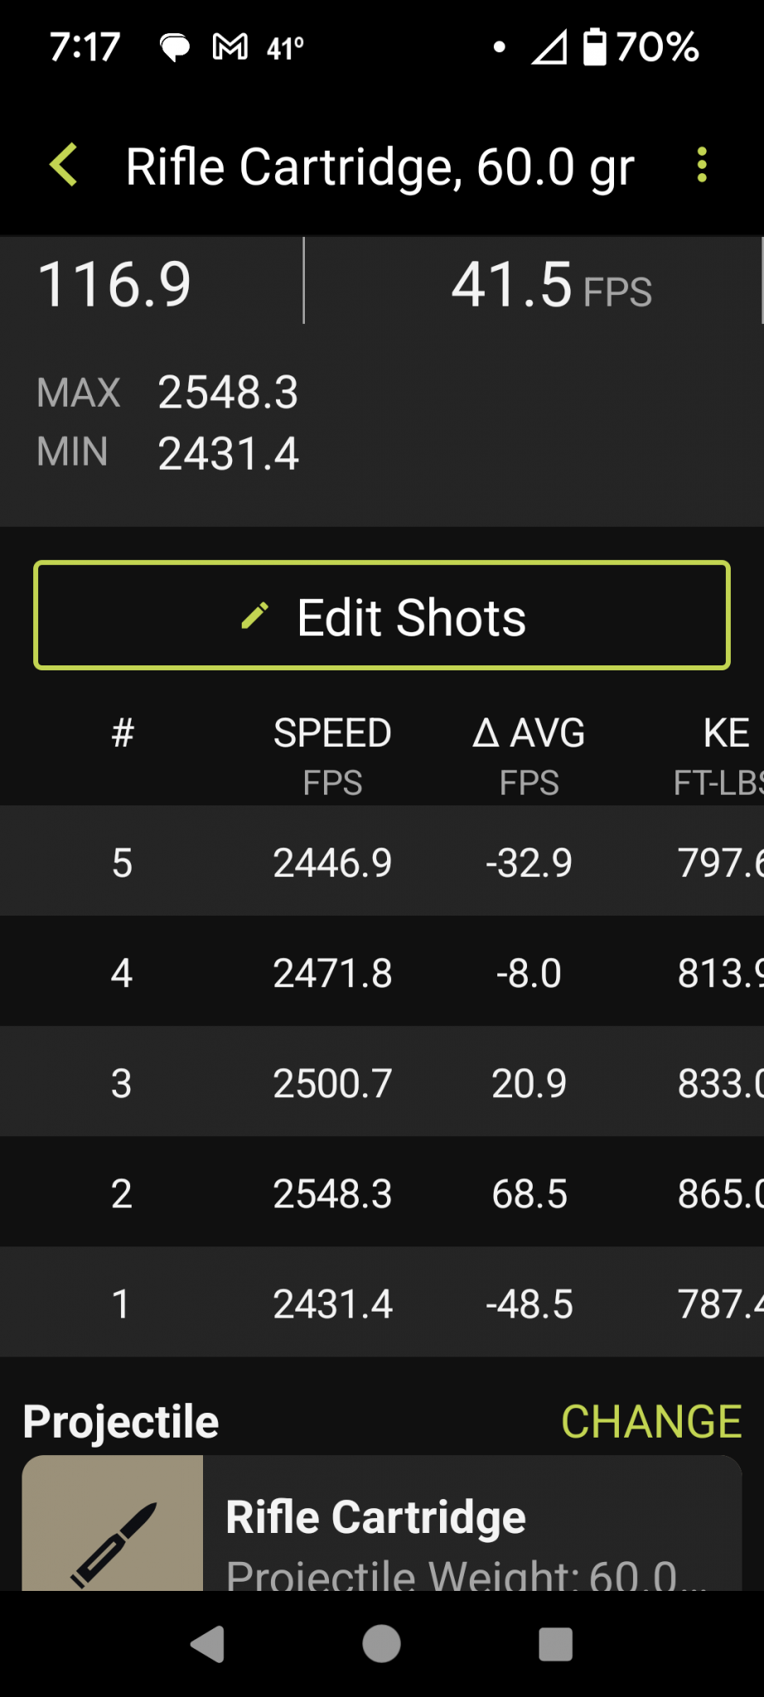Screen dimensions: 764x1697
Task: Tap CHANGE next to Projectile
Action: [651, 1422]
